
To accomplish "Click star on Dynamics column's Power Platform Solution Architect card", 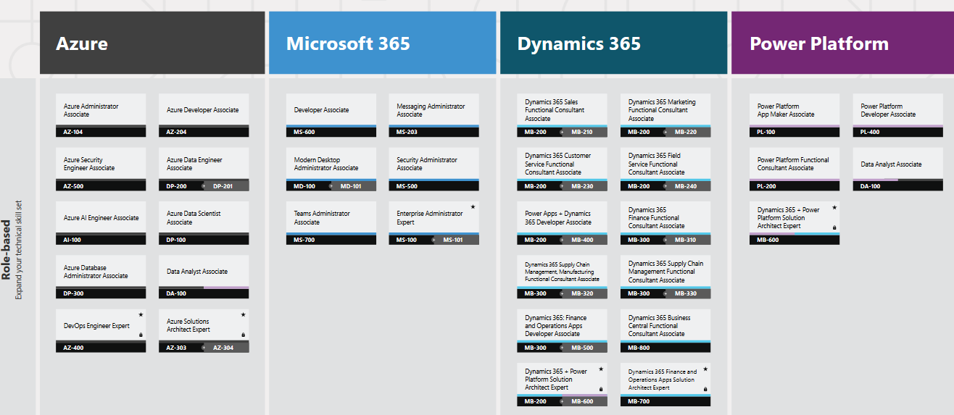I will 602,369.
